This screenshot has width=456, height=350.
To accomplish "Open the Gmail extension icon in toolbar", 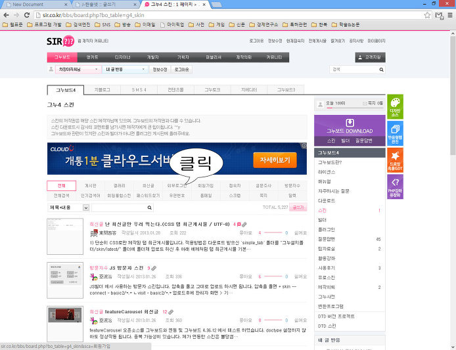I will point(439,15).
